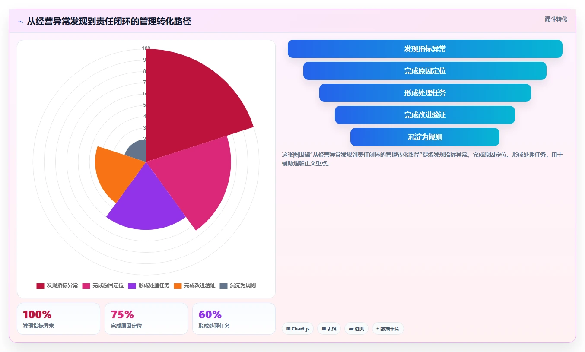585x352 pixels.
Task: Click the 数据卡片 tag chip
Action: [388, 329]
